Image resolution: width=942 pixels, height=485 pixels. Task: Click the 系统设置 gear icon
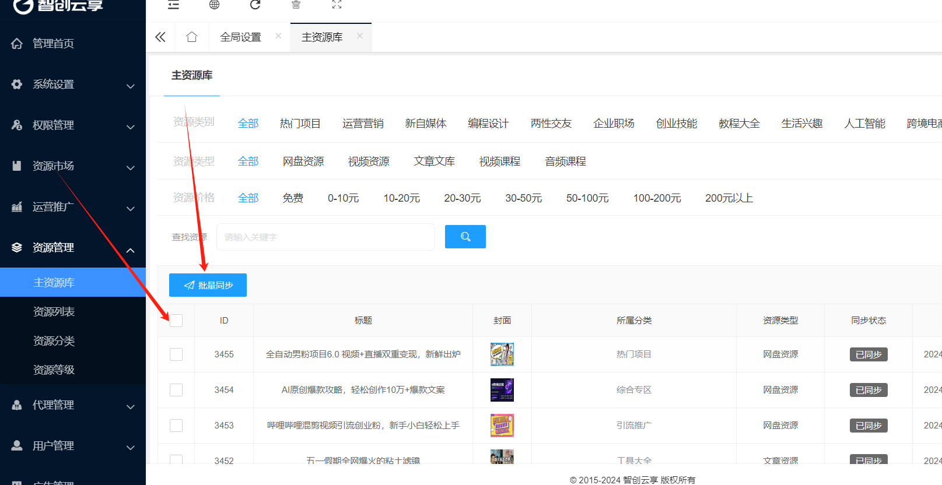(x=17, y=84)
